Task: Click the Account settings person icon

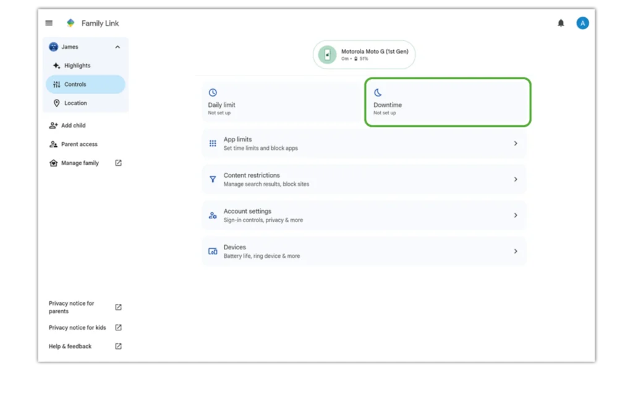Action: click(213, 215)
